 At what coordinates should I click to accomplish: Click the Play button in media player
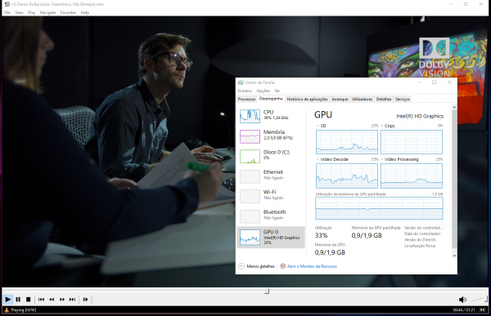[x=8, y=300]
